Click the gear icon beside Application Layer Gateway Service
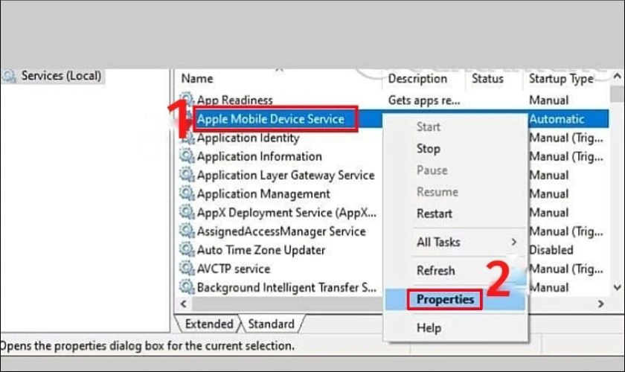 (187, 175)
